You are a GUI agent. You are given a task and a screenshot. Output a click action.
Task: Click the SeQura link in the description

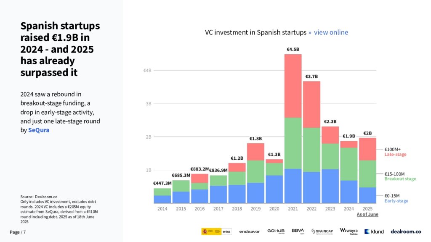click(39, 130)
